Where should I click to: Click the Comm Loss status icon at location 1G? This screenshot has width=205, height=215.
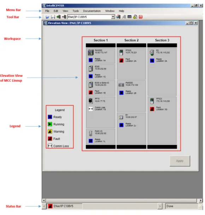(x=90, y=109)
